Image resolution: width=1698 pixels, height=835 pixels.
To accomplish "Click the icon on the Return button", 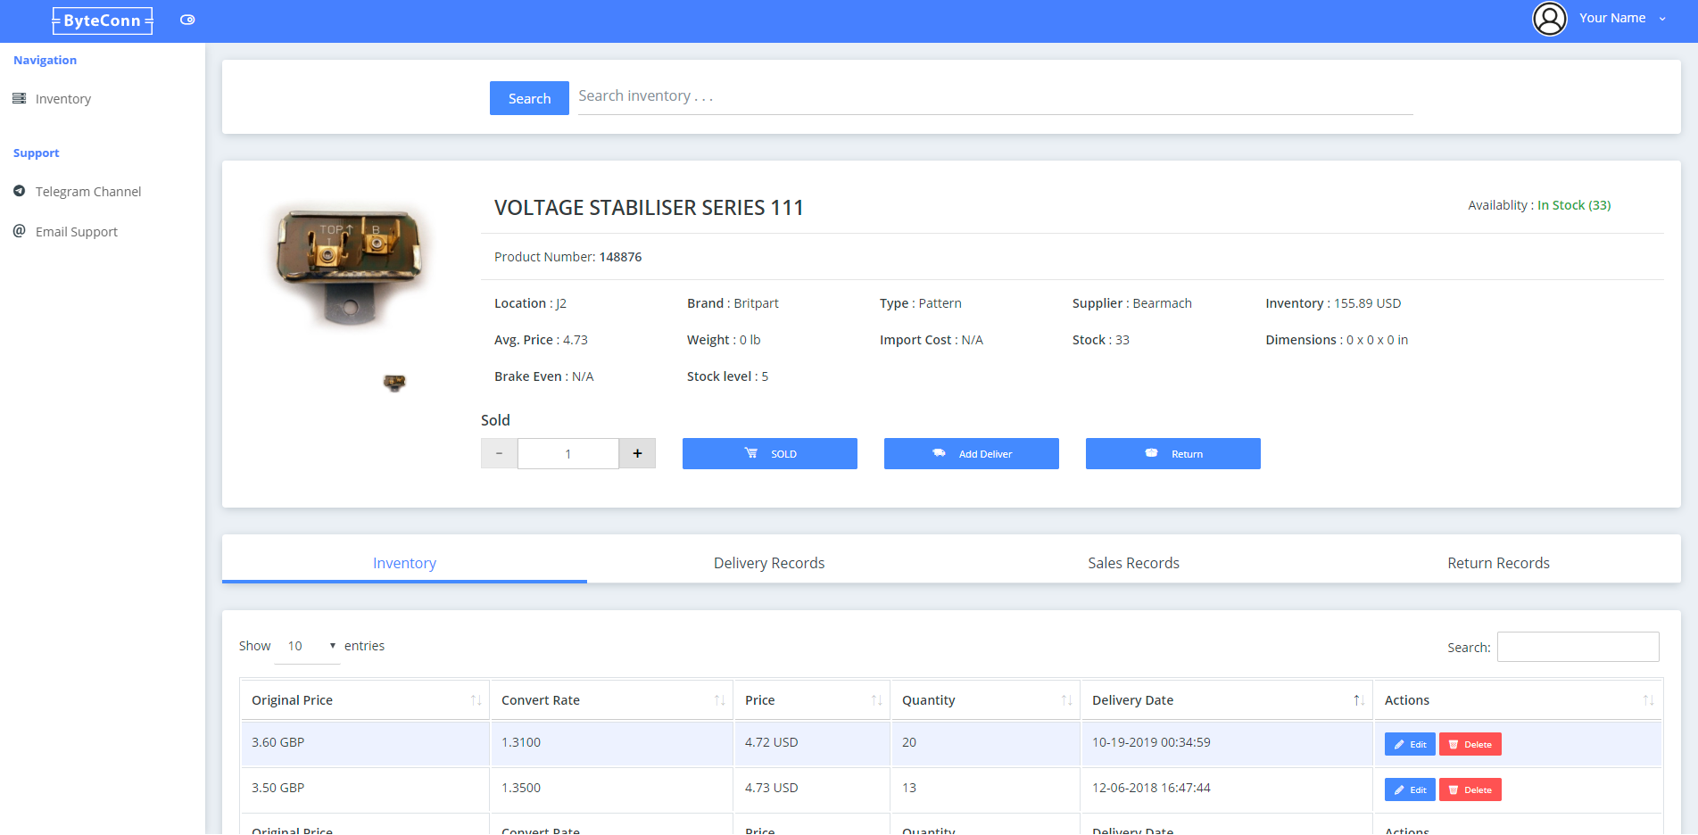I will (1151, 453).
